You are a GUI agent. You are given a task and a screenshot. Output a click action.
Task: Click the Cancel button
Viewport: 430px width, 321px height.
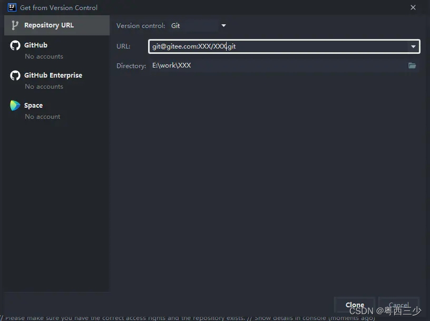[x=398, y=305]
